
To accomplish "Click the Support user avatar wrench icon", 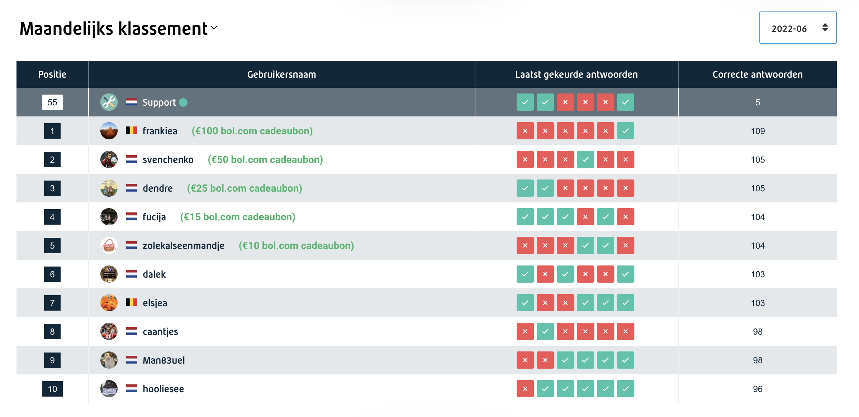I will (109, 102).
